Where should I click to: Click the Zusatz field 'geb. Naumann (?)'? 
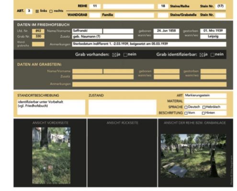[102, 37]
